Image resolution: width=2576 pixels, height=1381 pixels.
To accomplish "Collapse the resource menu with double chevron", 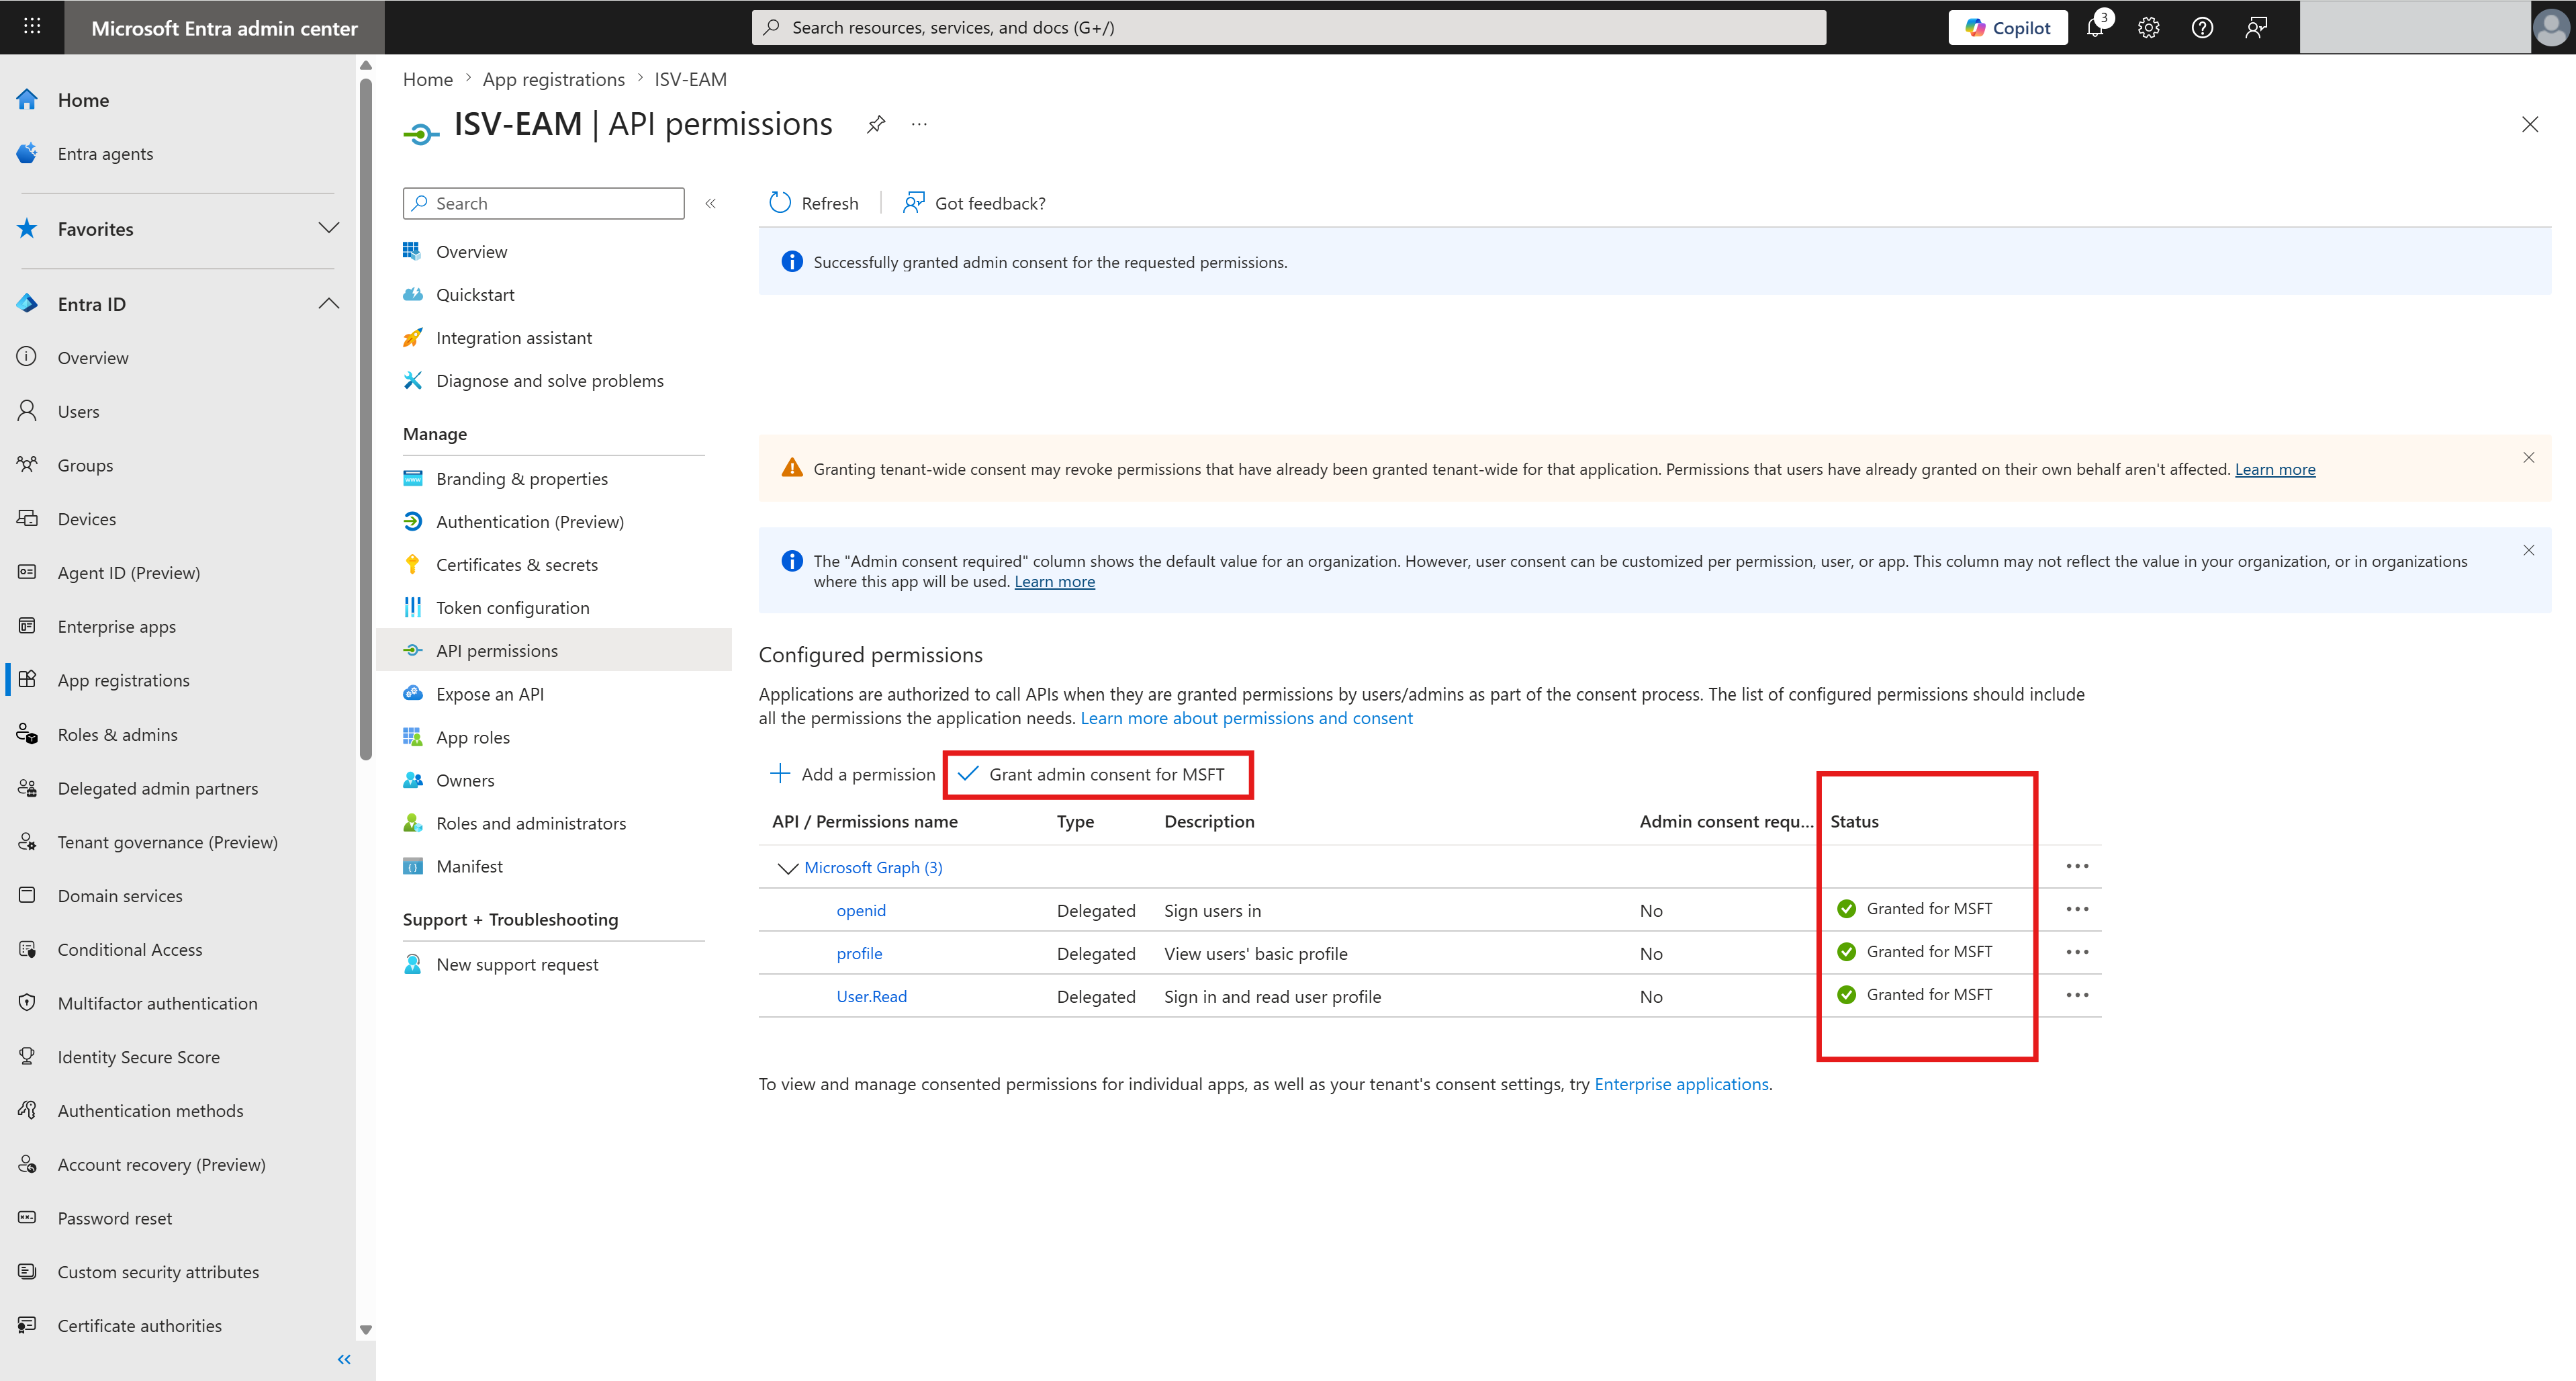I will [710, 203].
